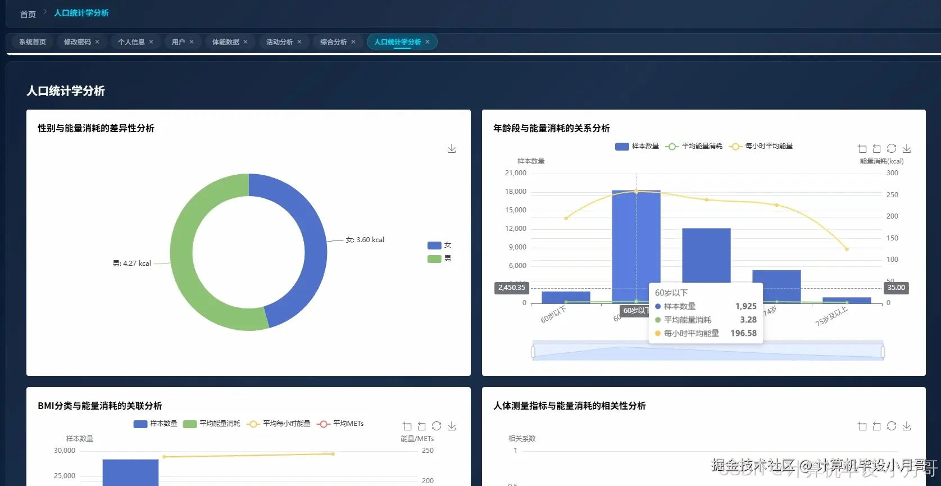The width and height of the screenshot is (941, 486).
Task: Click the tall blue bar in BMI chart
Action: tap(130, 473)
